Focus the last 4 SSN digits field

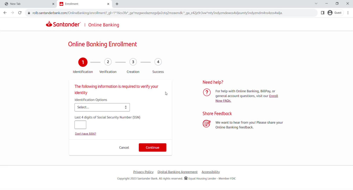pos(80,125)
